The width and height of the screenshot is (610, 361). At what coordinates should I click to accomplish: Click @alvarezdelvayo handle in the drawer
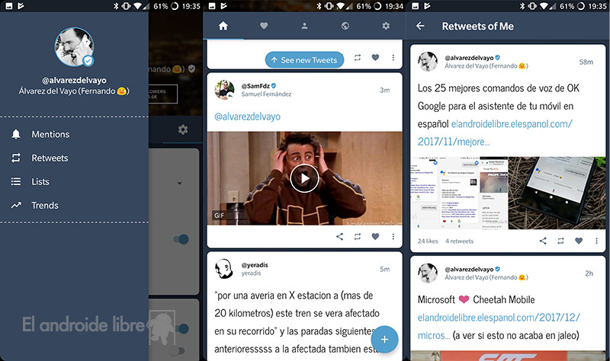(x=74, y=81)
